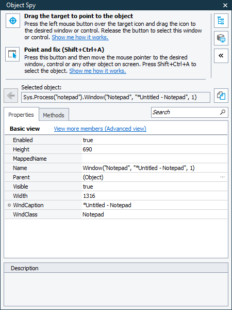This screenshot has height=310, width=232.
Task: Switch to the Methods tab
Action: pos(54,115)
